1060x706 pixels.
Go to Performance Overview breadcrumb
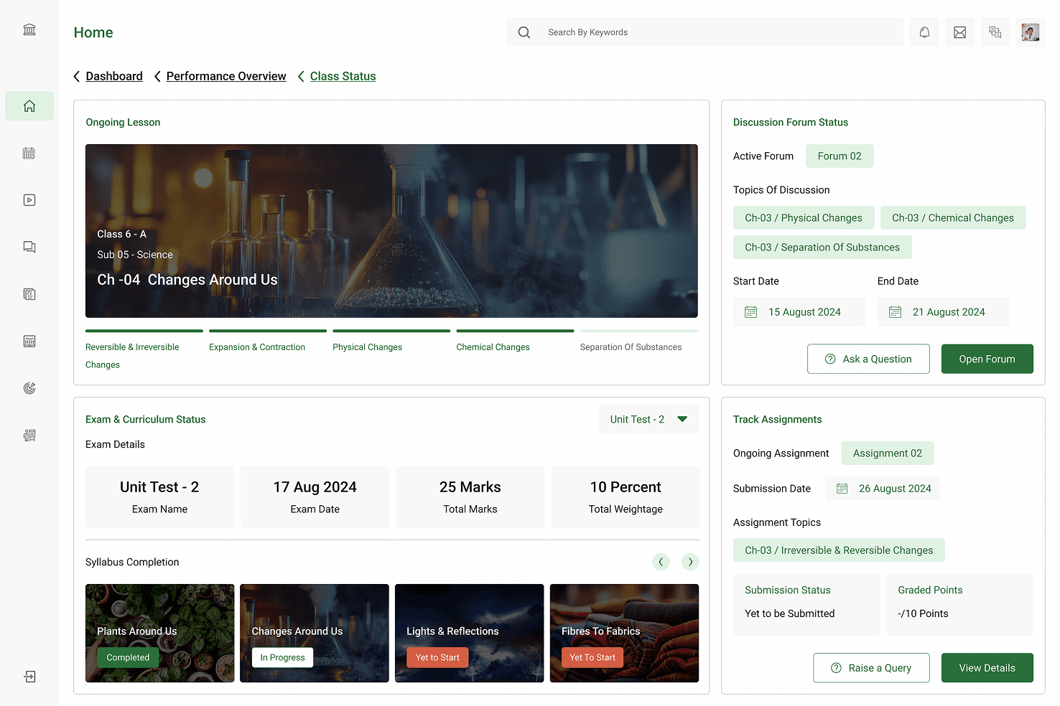tap(226, 76)
